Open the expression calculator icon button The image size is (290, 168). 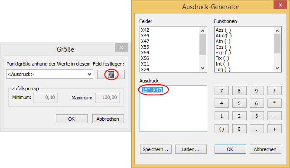pyautogui.click(x=111, y=75)
